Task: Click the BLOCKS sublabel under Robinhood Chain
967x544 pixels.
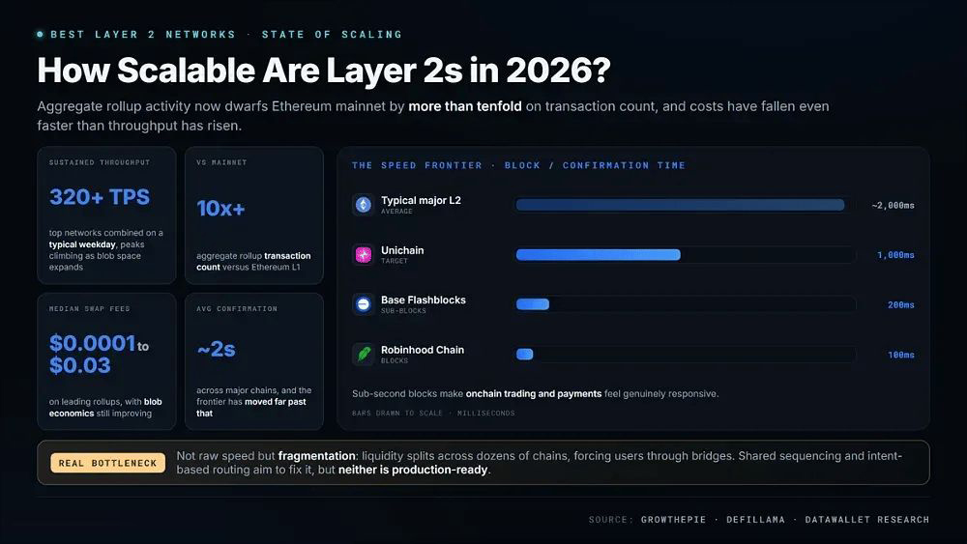Action: click(395, 361)
